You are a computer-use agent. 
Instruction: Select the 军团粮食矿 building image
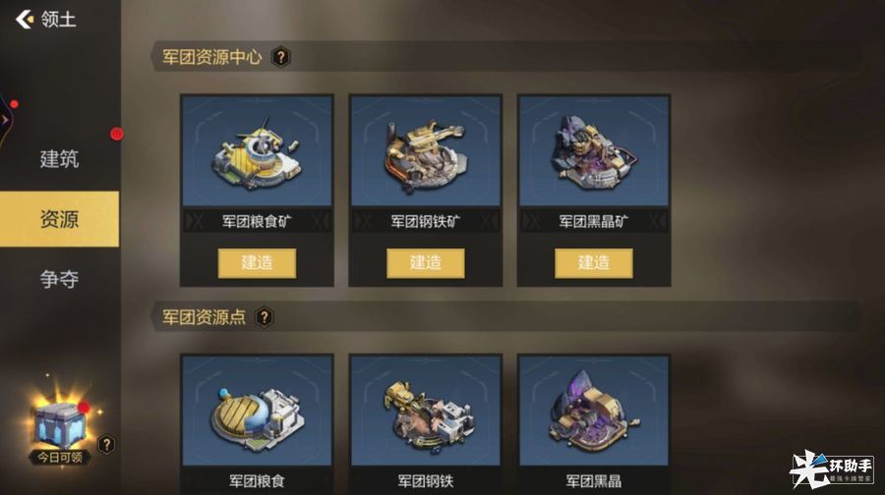click(x=257, y=151)
